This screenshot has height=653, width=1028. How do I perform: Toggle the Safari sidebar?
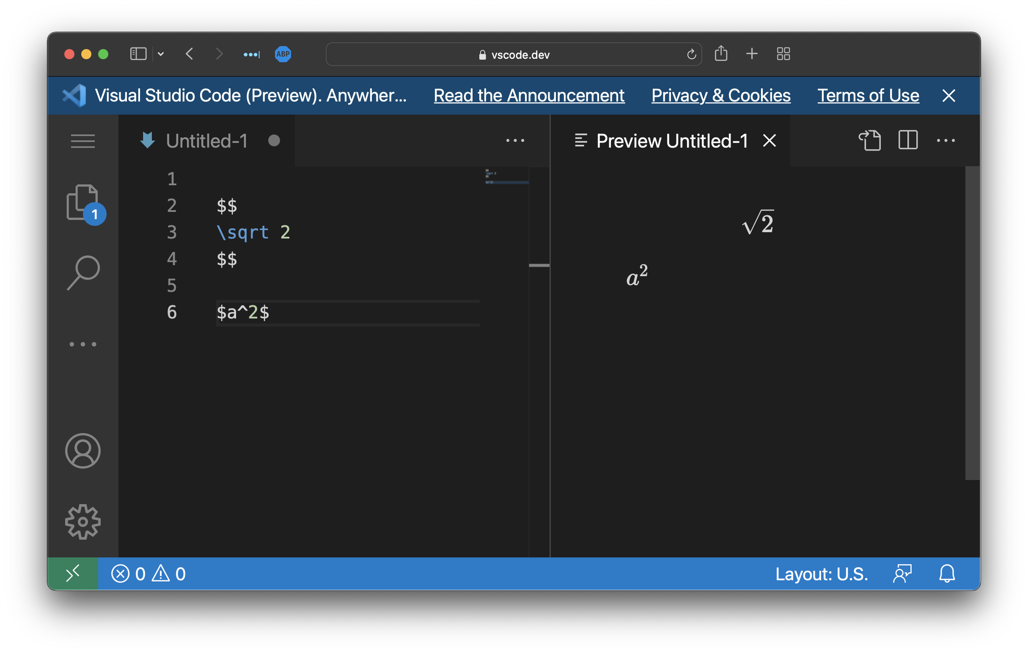point(137,54)
